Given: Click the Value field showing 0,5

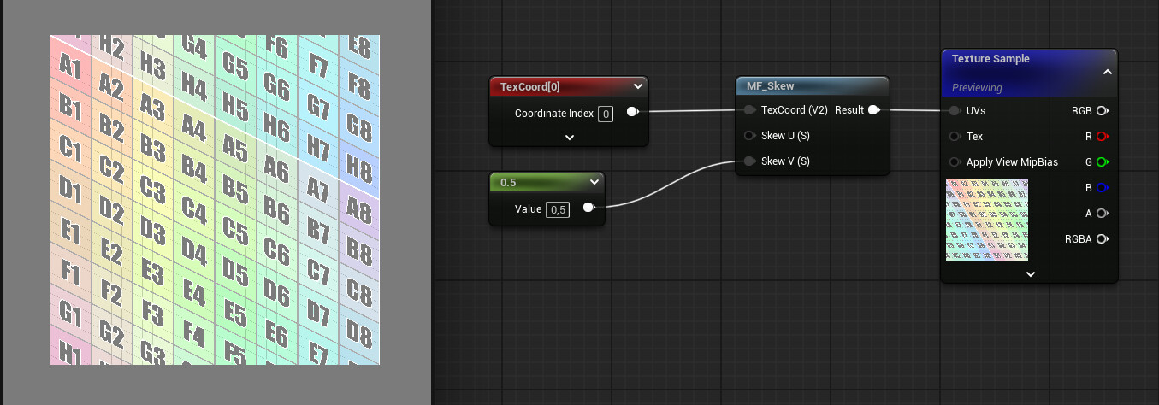Looking at the screenshot, I should pos(558,209).
